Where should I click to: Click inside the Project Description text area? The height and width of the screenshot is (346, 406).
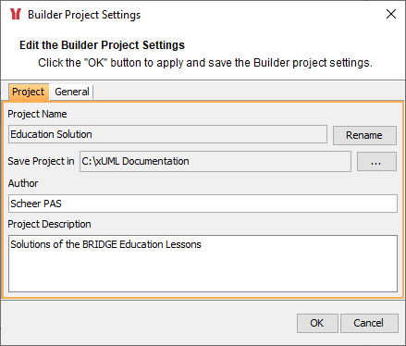click(x=203, y=264)
